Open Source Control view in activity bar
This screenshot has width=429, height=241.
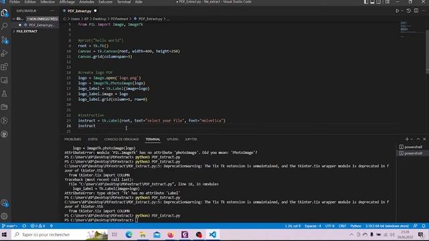(5, 40)
